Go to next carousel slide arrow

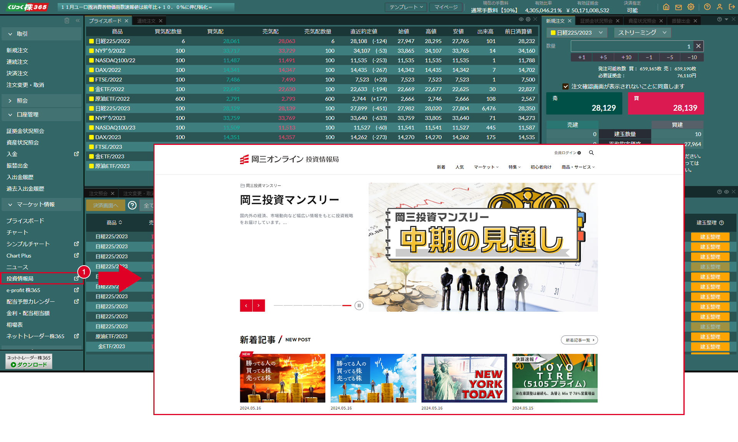(259, 306)
